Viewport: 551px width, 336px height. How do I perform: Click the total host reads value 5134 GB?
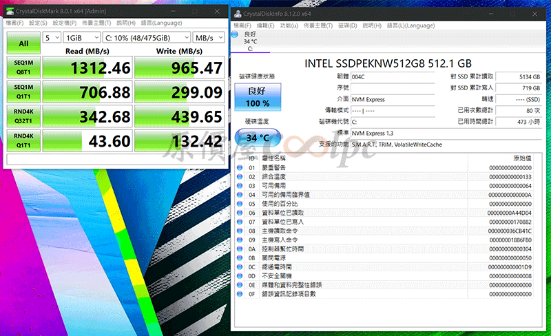pyautogui.click(x=519, y=77)
